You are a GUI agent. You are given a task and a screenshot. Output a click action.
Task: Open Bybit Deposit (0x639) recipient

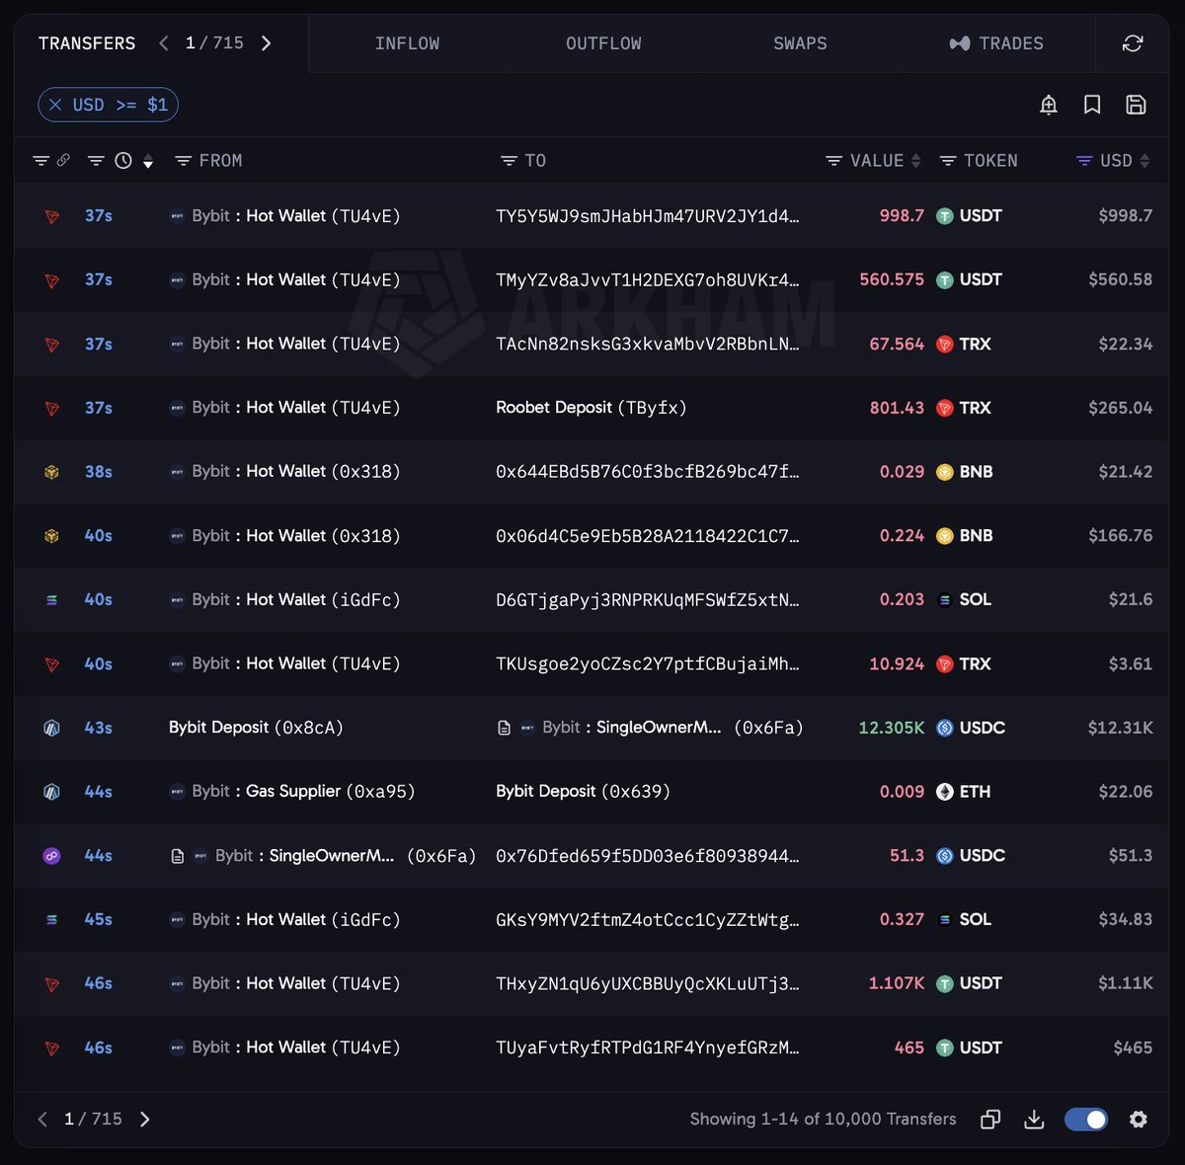pos(583,791)
